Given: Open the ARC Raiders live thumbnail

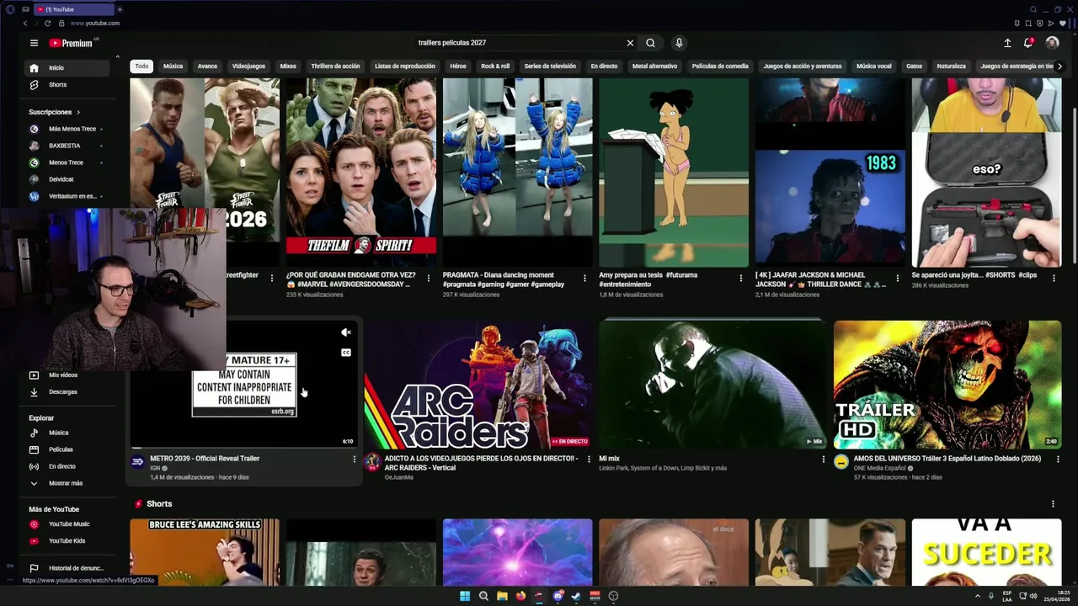Looking at the screenshot, I should [x=480, y=385].
